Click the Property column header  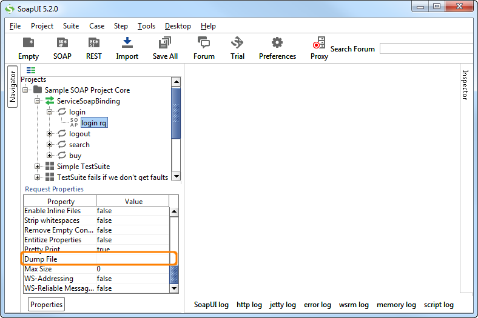click(60, 201)
